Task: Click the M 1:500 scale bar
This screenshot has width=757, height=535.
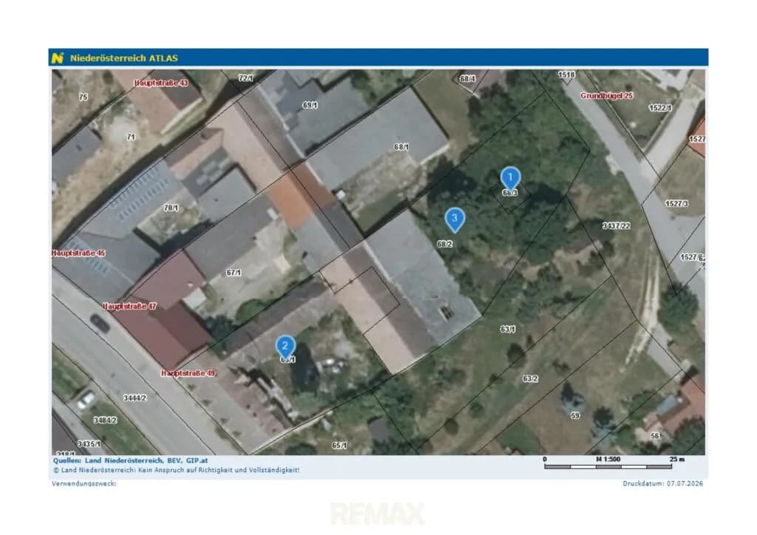Action: (x=614, y=463)
